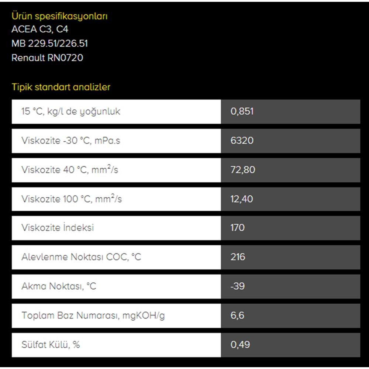
Task: Click the value 6320
Action: [x=242, y=141]
